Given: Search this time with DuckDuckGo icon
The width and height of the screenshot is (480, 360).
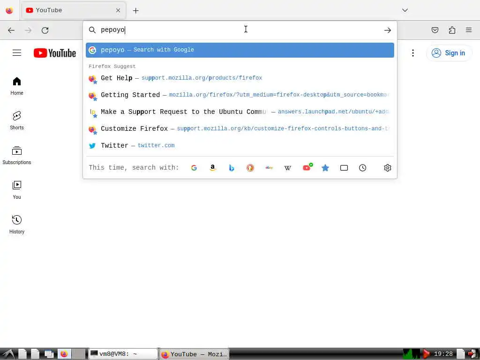Looking at the screenshot, I should pyautogui.click(x=250, y=168).
